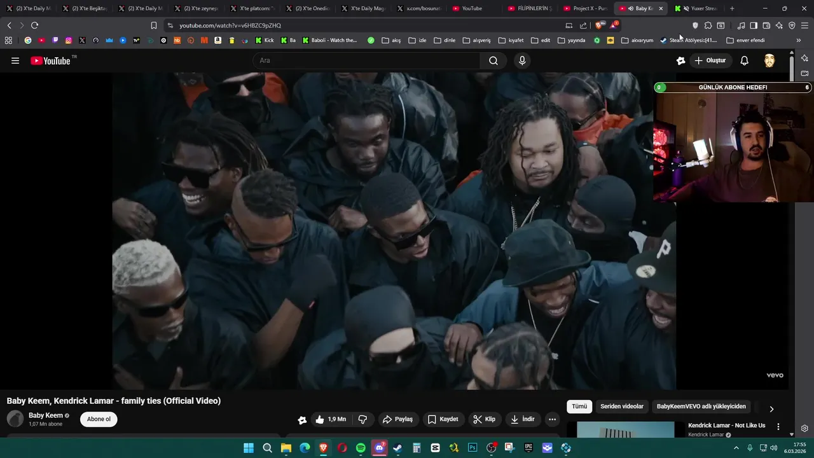This screenshot has height=458, width=814.
Task: Subscribe with the Abone ol button
Action: click(99, 419)
